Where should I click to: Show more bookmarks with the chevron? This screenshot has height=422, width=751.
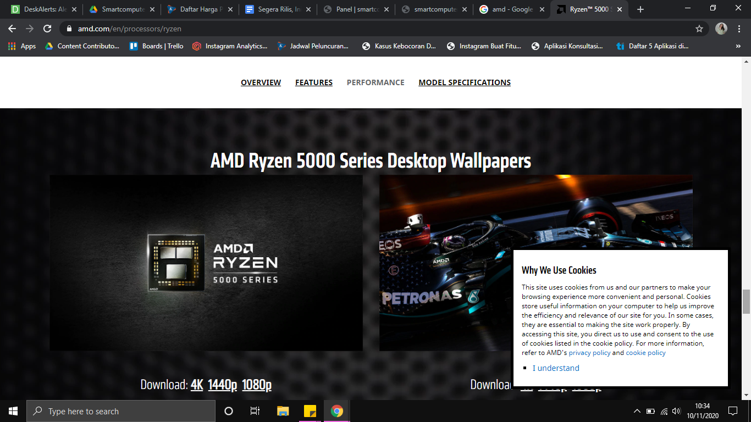pos(738,46)
